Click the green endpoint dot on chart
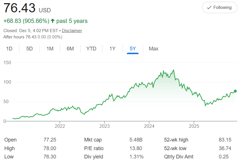This screenshot has height=161, width=239. (235, 91)
